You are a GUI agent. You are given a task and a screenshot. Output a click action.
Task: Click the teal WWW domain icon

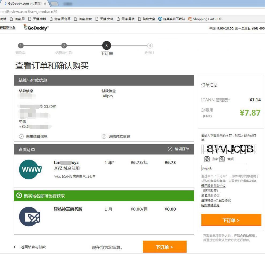pos(30,169)
